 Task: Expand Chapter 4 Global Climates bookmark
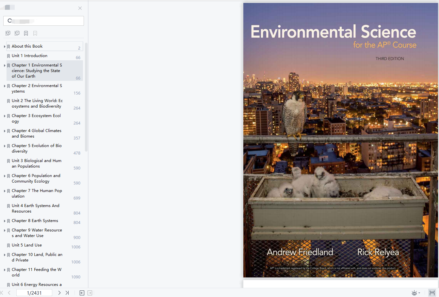5,131
